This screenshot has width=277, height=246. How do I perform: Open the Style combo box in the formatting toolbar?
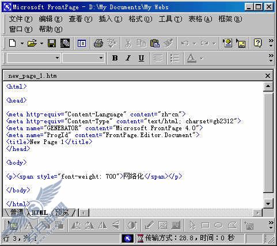tap(34, 58)
